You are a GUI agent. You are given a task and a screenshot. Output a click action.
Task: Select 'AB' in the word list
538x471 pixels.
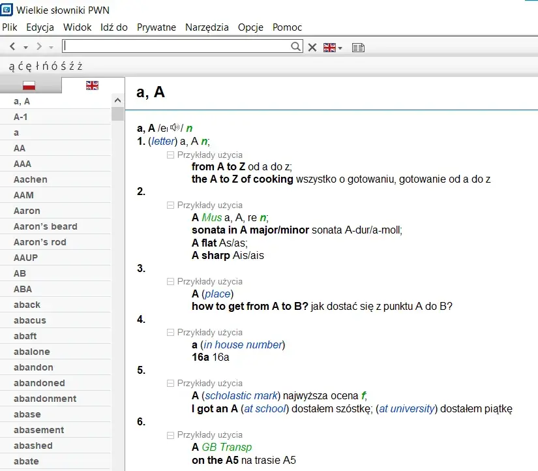pos(55,273)
